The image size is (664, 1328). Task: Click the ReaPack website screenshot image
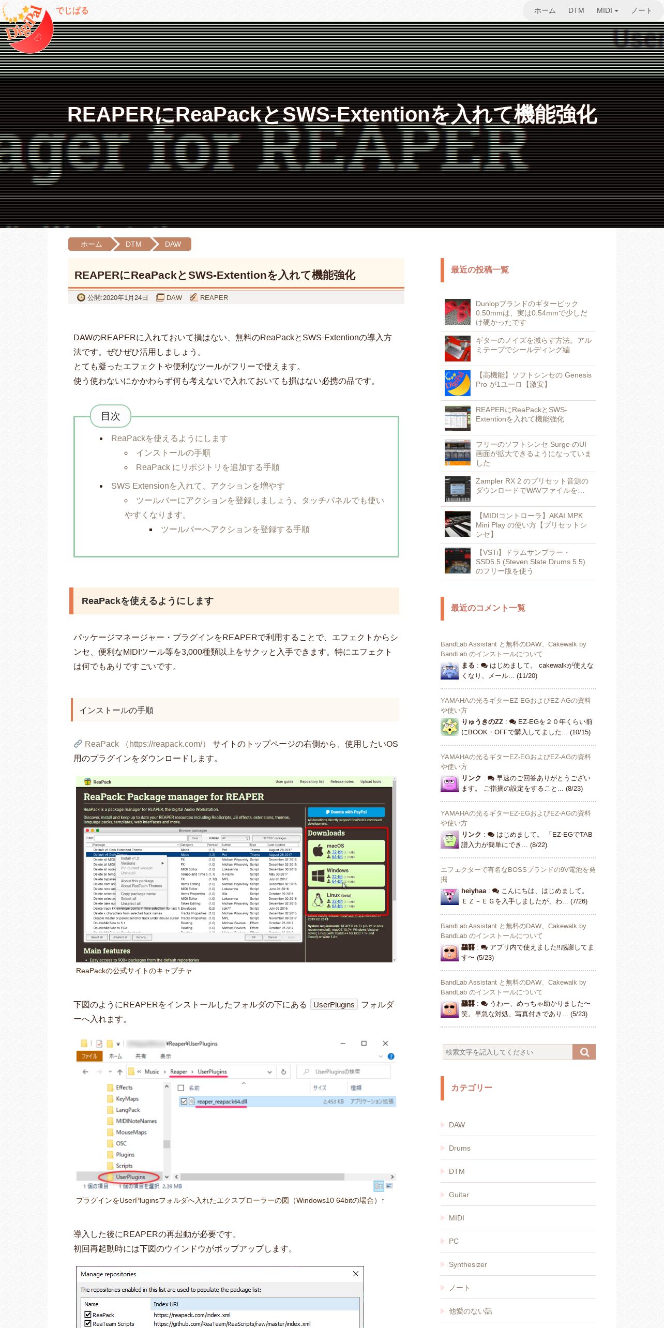[x=236, y=869]
